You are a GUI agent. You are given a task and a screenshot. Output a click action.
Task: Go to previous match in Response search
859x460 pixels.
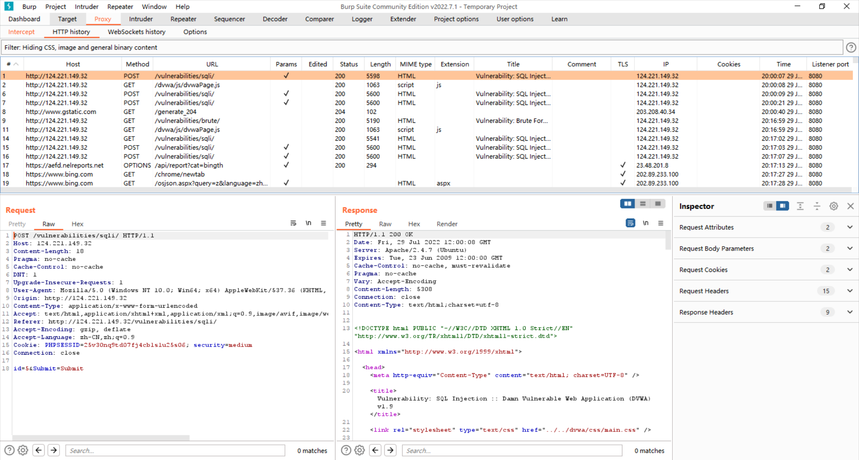pos(375,450)
